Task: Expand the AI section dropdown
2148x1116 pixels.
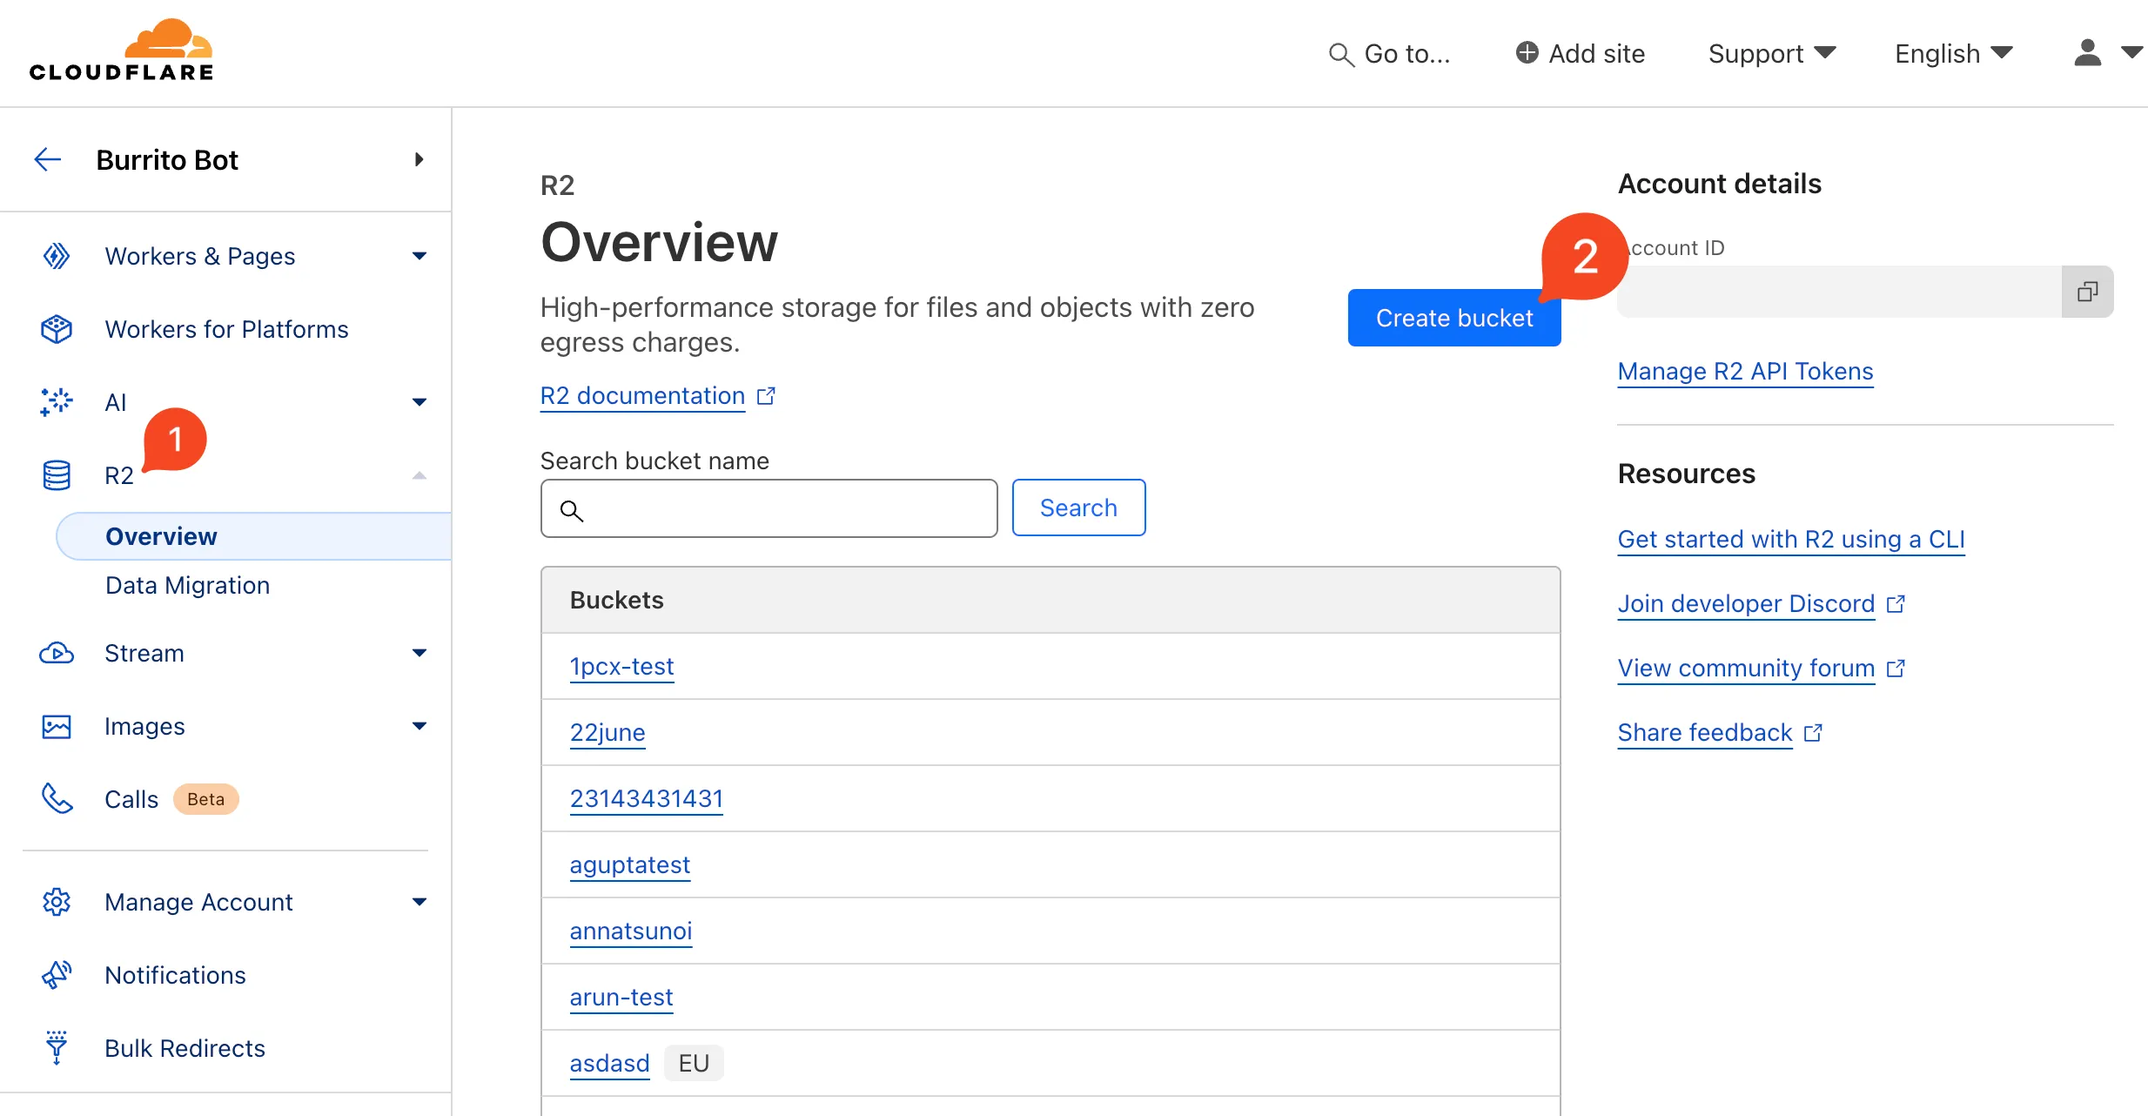Action: coord(420,401)
